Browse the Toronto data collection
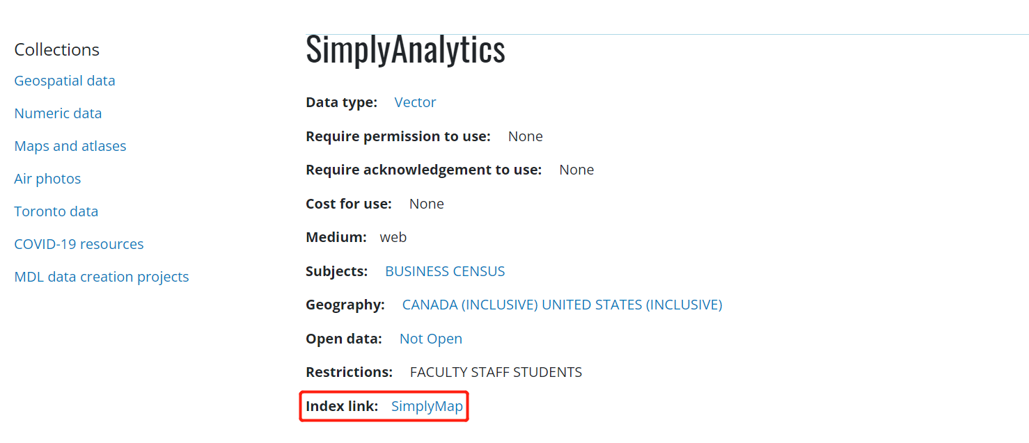This screenshot has width=1029, height=443. [x=56, y=211]
